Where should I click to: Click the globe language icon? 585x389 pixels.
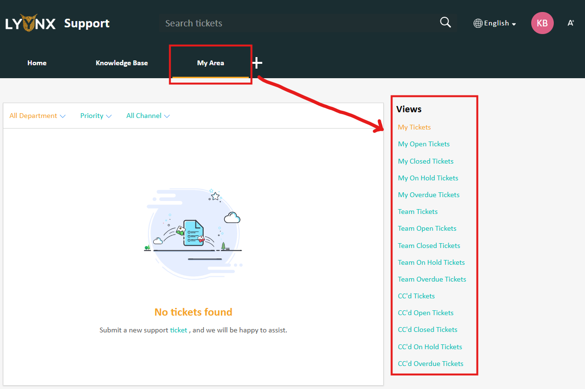pyautogui.click(x=478, y=23)
